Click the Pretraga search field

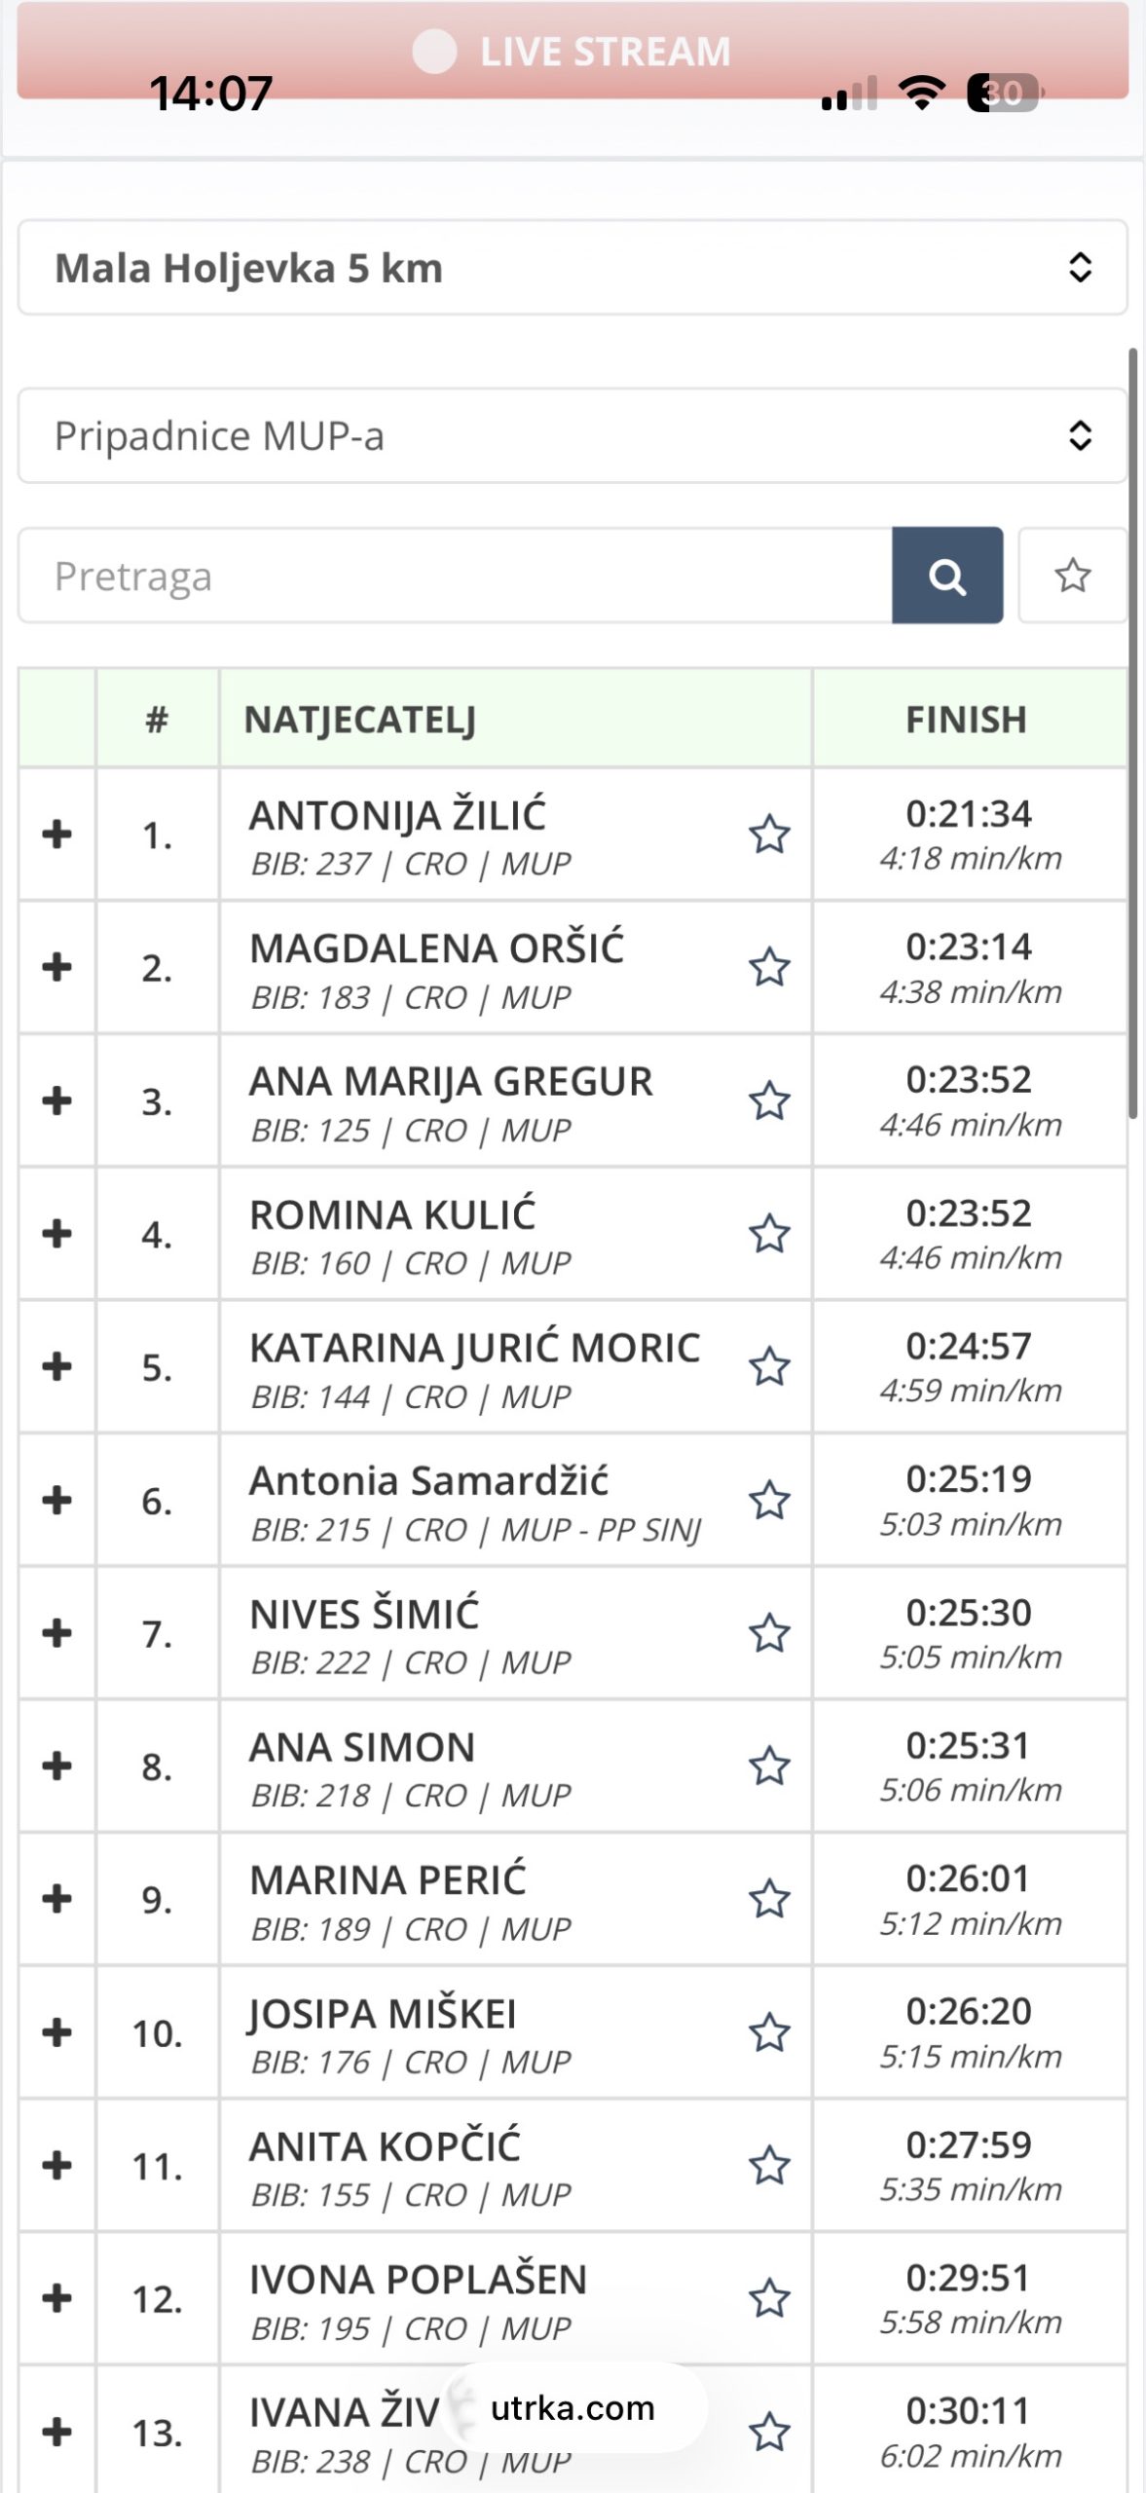pyautogui.click(x=455, y=576)
